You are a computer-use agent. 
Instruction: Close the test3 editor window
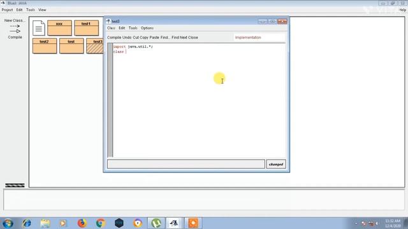click(282, 21)
